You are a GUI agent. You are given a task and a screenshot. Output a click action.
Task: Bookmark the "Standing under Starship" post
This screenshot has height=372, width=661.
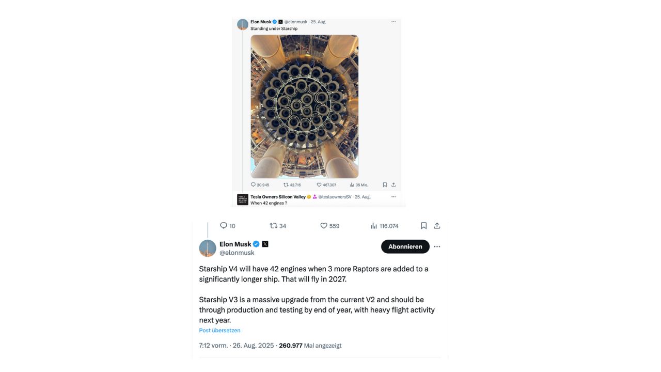coord(385,185)
